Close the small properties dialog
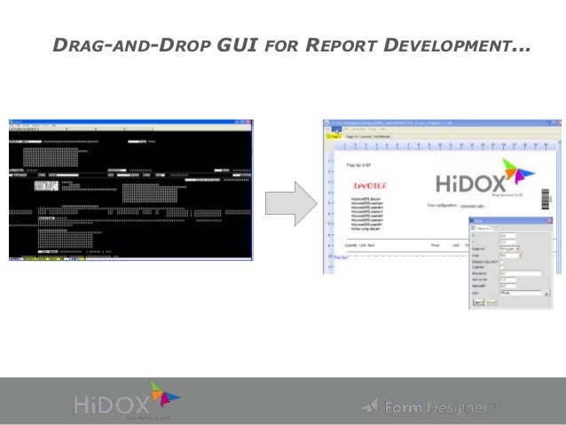Viewport: 566px width, 425px height. point(549,220)
